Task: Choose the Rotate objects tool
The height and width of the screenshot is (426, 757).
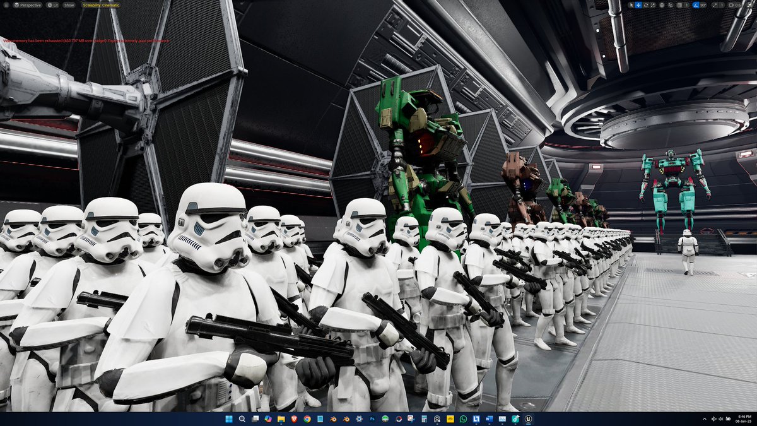Action: (646, 5)
